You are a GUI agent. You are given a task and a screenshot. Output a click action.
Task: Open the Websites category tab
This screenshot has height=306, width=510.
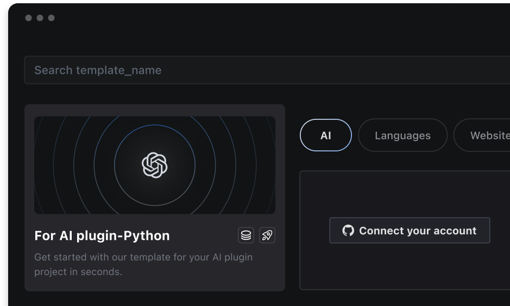tap(482, 135)
